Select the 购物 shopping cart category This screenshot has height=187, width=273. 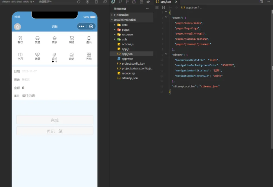(x=72, y=40)
